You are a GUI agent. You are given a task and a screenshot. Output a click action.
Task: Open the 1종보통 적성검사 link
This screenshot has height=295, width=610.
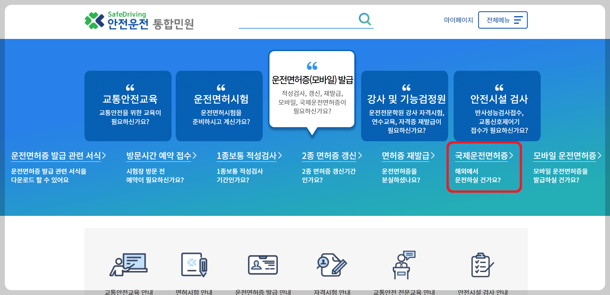[x=248, y=155]
